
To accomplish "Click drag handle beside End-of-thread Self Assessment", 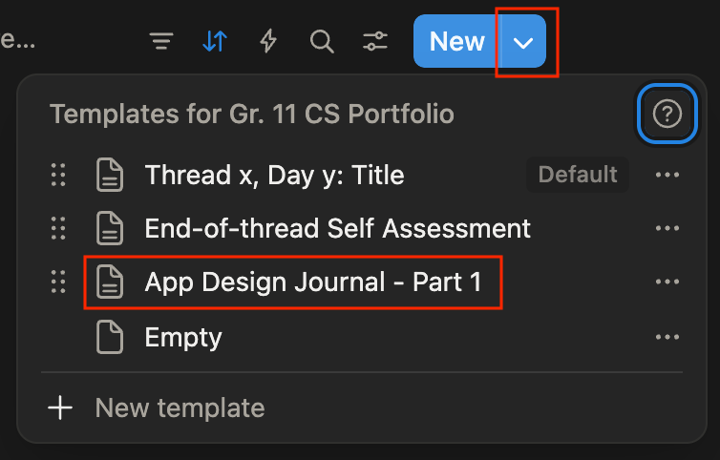I will (58, 228).
